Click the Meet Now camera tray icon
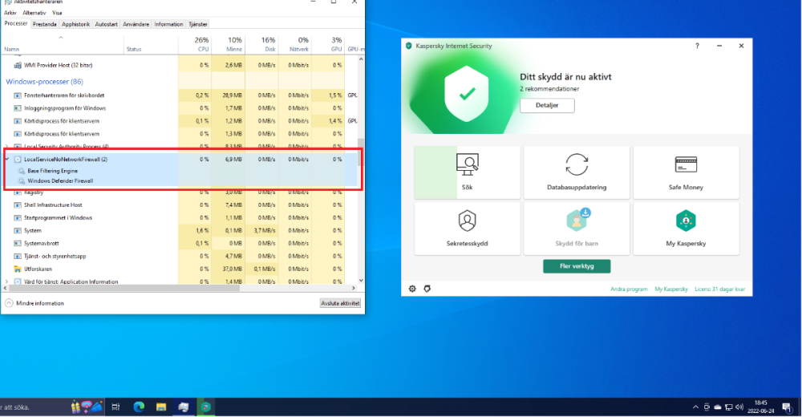 (707, 407)
